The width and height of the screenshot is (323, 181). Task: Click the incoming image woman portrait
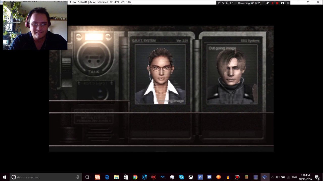(160, 74)
